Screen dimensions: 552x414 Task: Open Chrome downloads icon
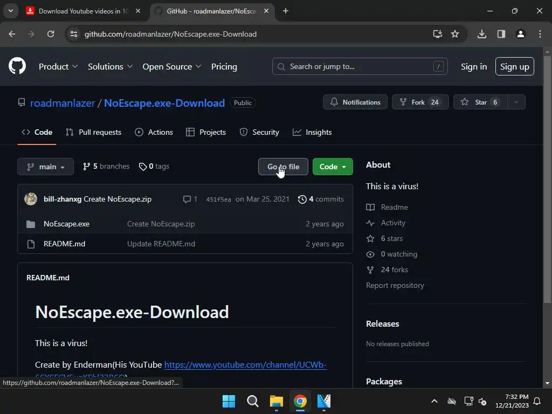coord(482,34)
